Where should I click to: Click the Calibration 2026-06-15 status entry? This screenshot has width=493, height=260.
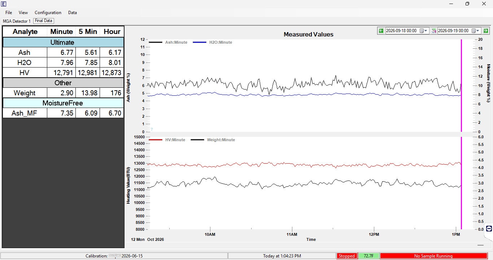114,256
